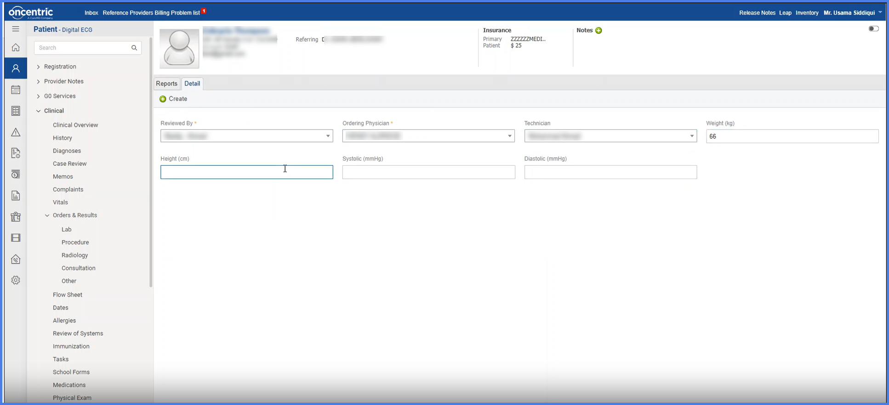
Task: Select the patient person sidebar icon
Action: coord(16,68)
